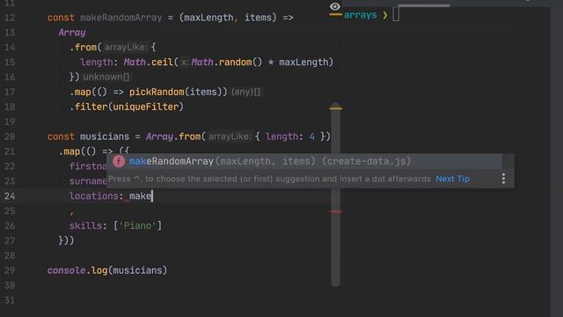Click Math.ceil on line 15
Viewport: 563px width, 317px height.
pyautogui.click(x=149, y=63)
